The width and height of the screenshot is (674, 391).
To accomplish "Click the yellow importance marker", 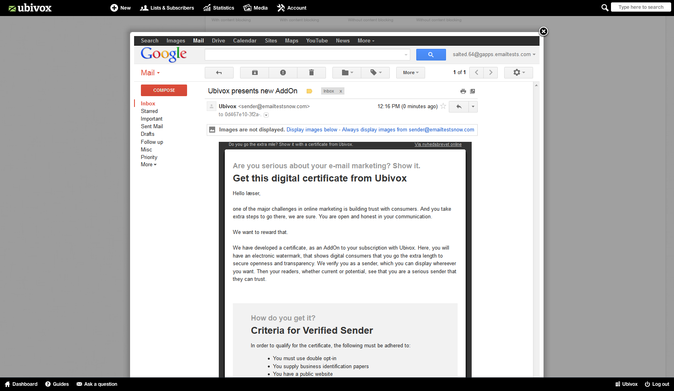I will pos(309,91).
